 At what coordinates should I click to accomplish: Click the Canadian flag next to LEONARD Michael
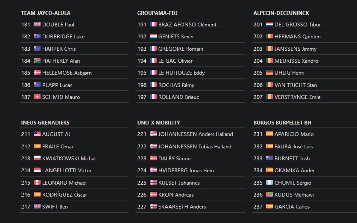[x=37, y=182]
